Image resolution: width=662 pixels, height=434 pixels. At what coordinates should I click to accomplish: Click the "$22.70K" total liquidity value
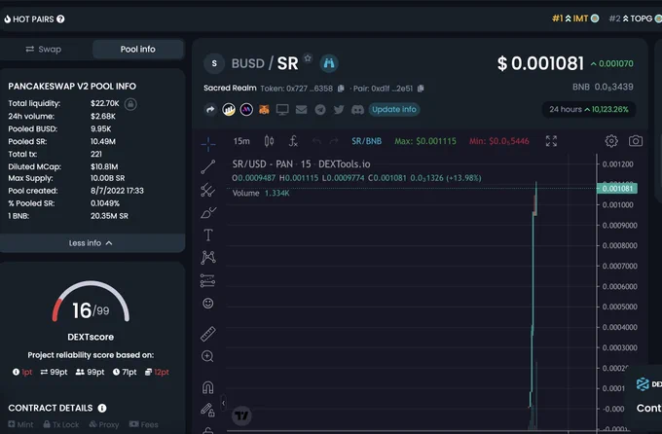(x=105, y=103)
